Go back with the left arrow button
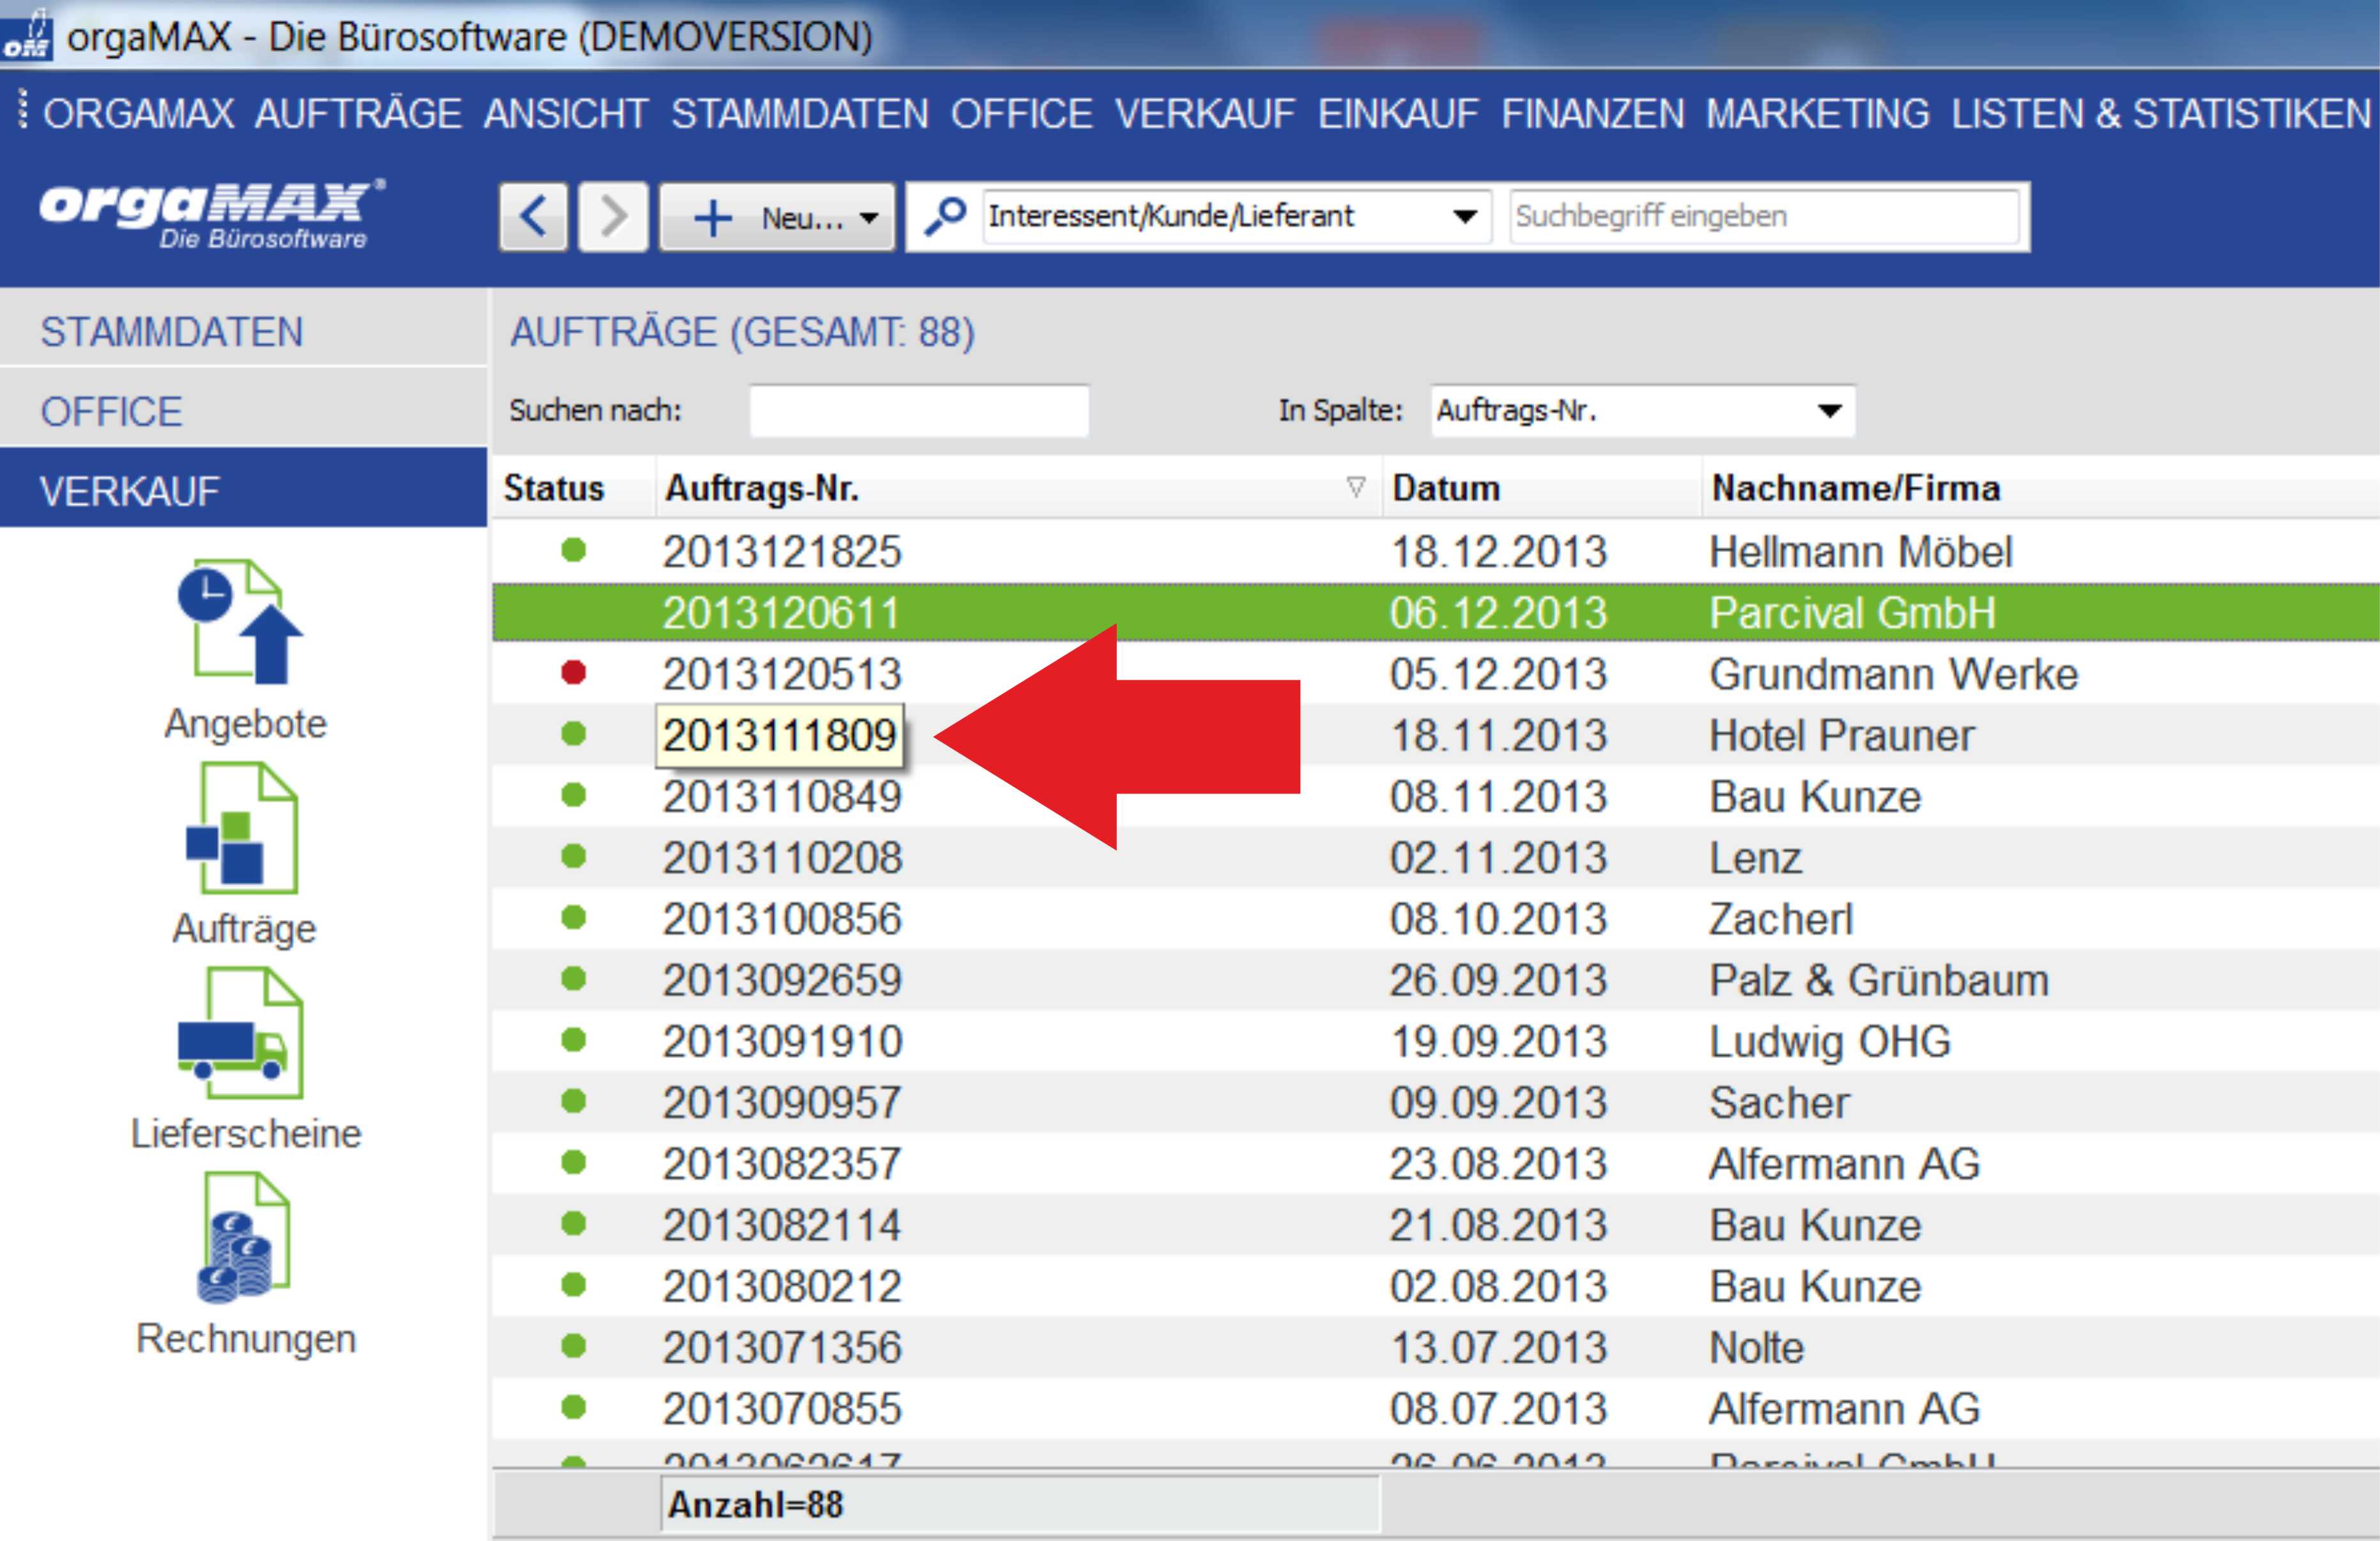Image resolution: width=2380 pixels, height=1541 pixels. click(x=534, y=216)
